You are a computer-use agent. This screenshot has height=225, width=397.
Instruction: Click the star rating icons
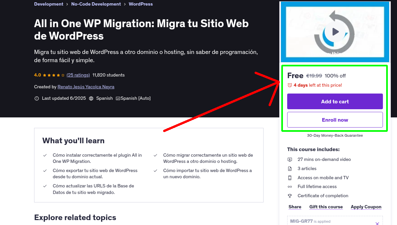[54, 75]
